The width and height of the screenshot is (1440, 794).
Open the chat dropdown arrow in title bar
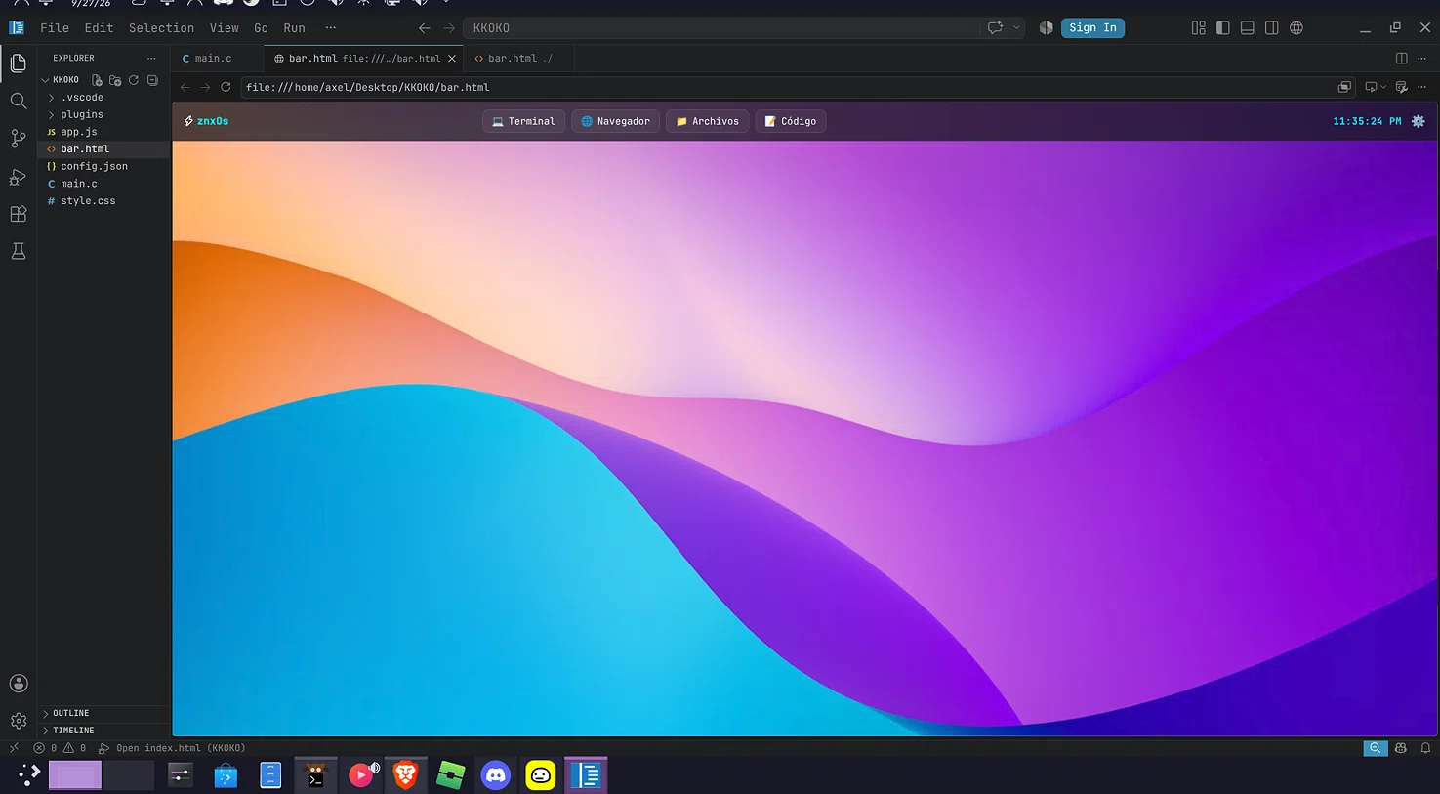[1016, 28]
